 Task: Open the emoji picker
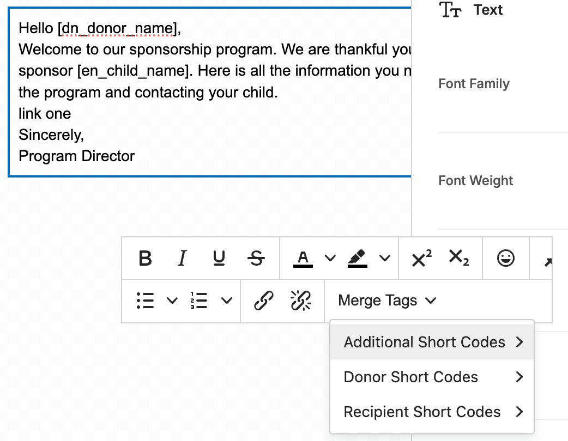[506, 258]
